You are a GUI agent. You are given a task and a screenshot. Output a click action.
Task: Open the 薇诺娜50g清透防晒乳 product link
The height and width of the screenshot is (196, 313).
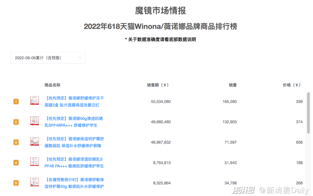(74, 122)
